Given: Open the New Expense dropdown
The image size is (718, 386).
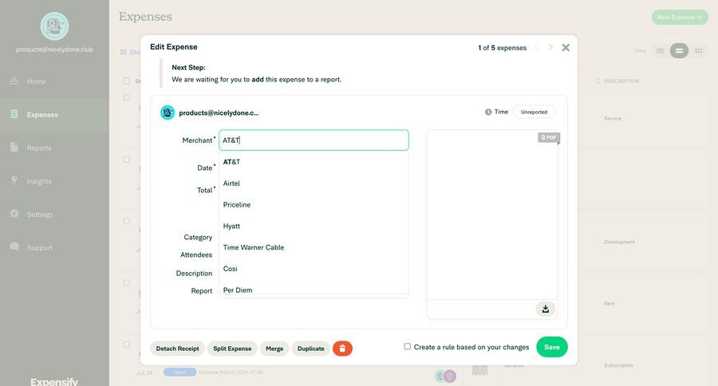Looking at the screenshot, I should pos(680,18).
